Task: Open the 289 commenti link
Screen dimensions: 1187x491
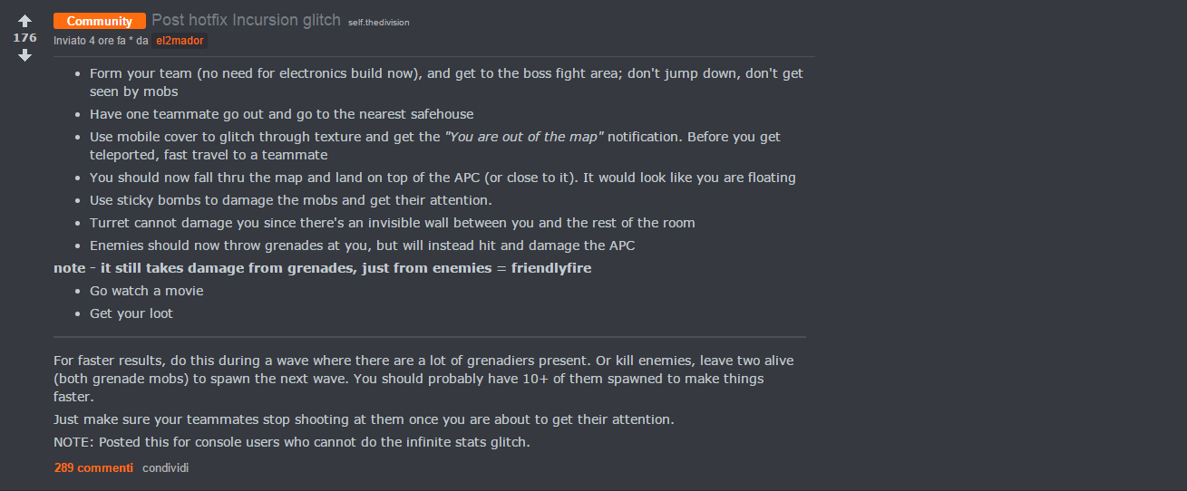Action: (x=93, y=468)
